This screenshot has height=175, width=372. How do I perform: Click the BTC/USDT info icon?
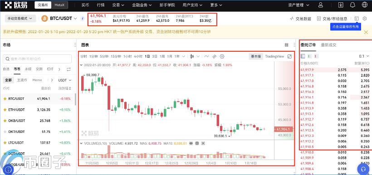pos(82,19)
